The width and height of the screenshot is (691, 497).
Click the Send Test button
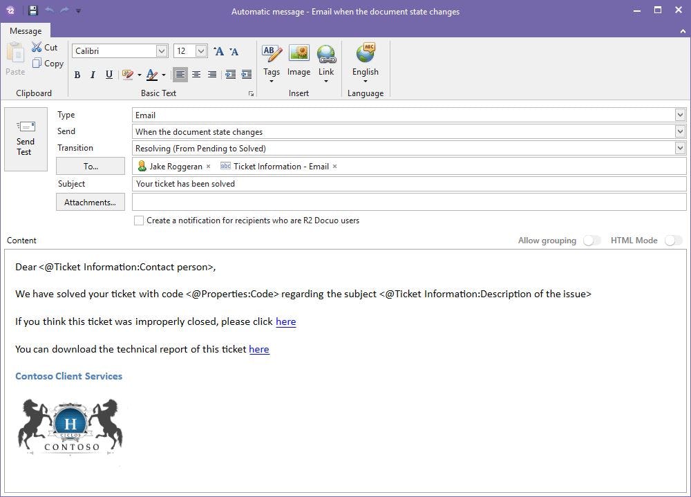pyautogui.click(x=26, y=139)
